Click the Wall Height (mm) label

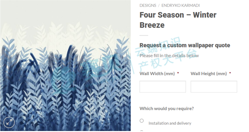(208, 74)
